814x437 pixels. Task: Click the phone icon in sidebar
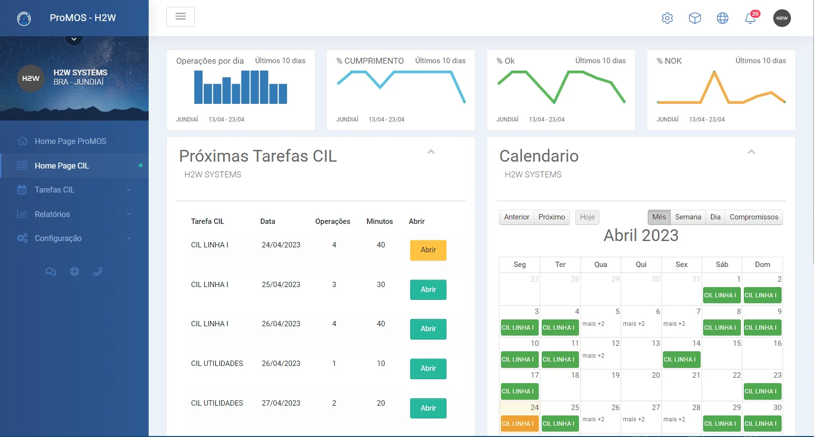(98, 271)
